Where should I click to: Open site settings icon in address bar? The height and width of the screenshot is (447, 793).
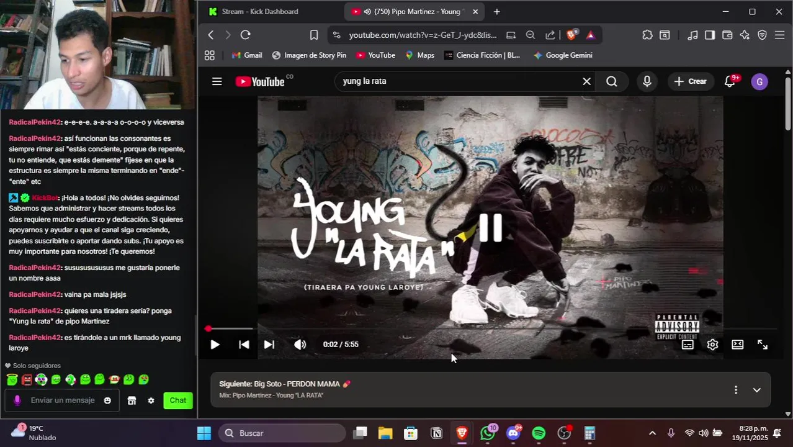click(x=336, y=35)
